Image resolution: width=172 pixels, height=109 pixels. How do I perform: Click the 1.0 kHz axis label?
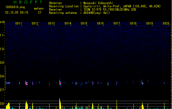point(2,49)
